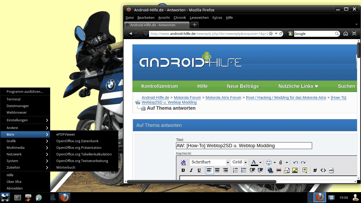The image size is (361, 203).
Task: Click in the Firefox URL bar
Action: pos(209,34)
